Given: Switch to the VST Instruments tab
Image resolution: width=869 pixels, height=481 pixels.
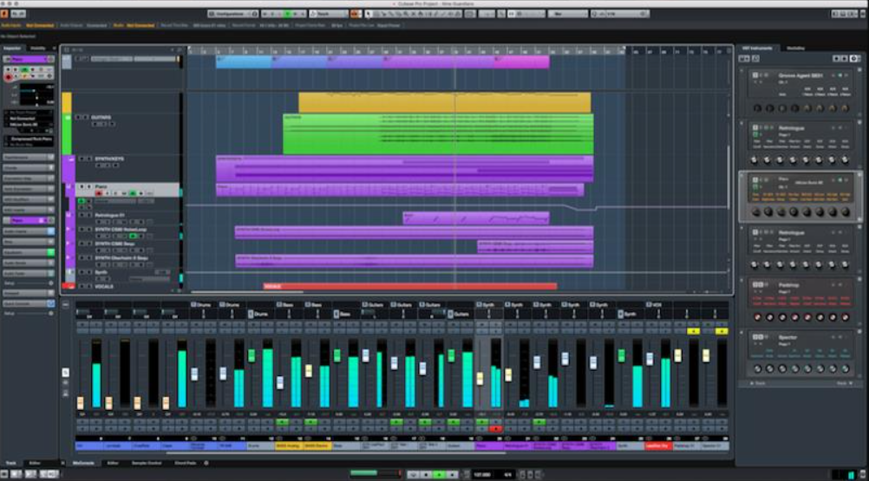Looking at the screenshot, I should [757, 49].
